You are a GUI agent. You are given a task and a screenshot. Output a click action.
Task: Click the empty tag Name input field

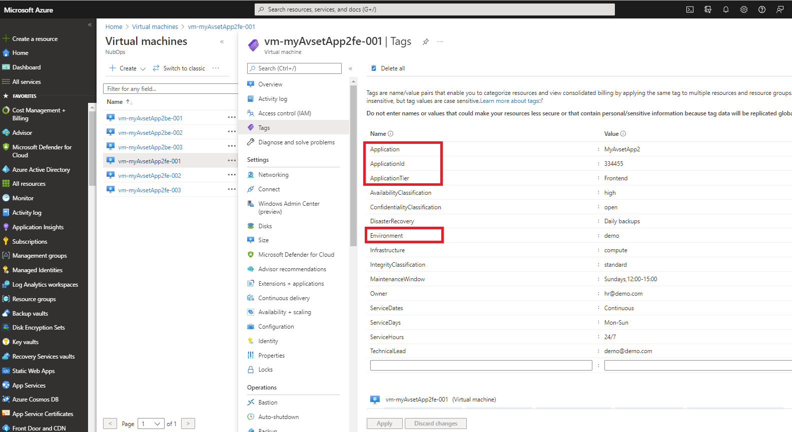[481, 366]
